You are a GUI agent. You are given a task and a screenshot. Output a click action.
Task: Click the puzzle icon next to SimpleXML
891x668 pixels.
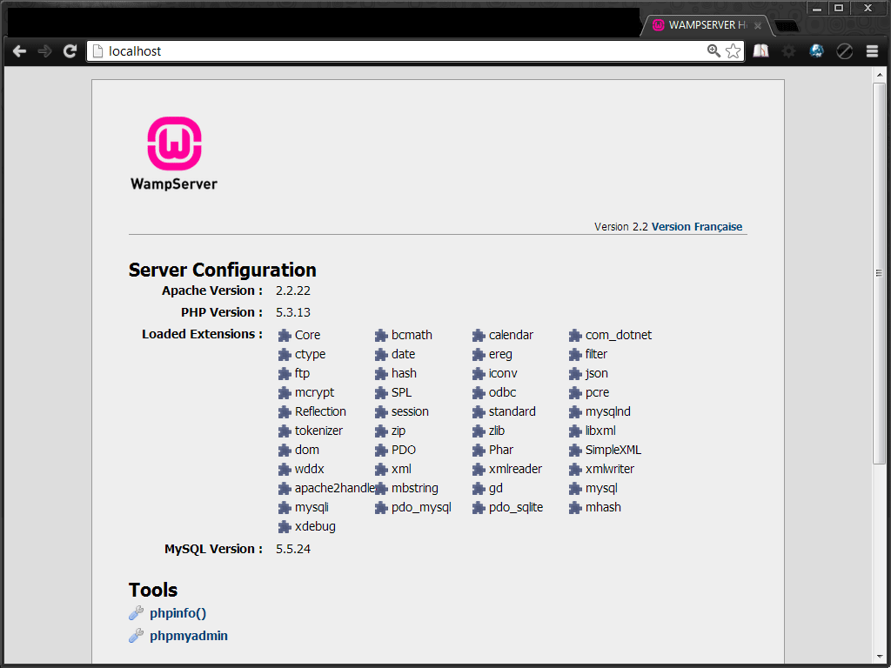click(575, 450)
